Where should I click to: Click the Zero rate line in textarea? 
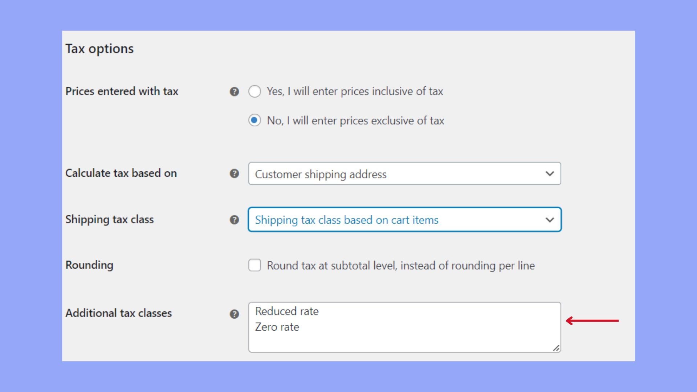(x=277, y=327)
